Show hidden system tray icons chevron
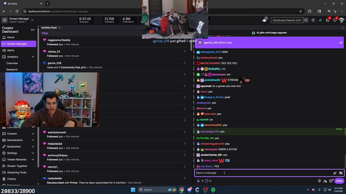Screen dimensions: 346x194 (x=308, y=190)
